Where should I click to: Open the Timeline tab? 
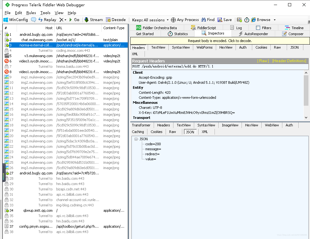(x=294, y=28)
